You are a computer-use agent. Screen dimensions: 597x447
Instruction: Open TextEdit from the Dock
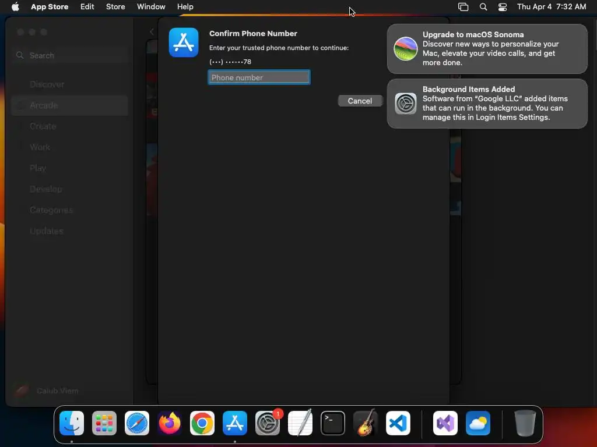click(300, 423)
